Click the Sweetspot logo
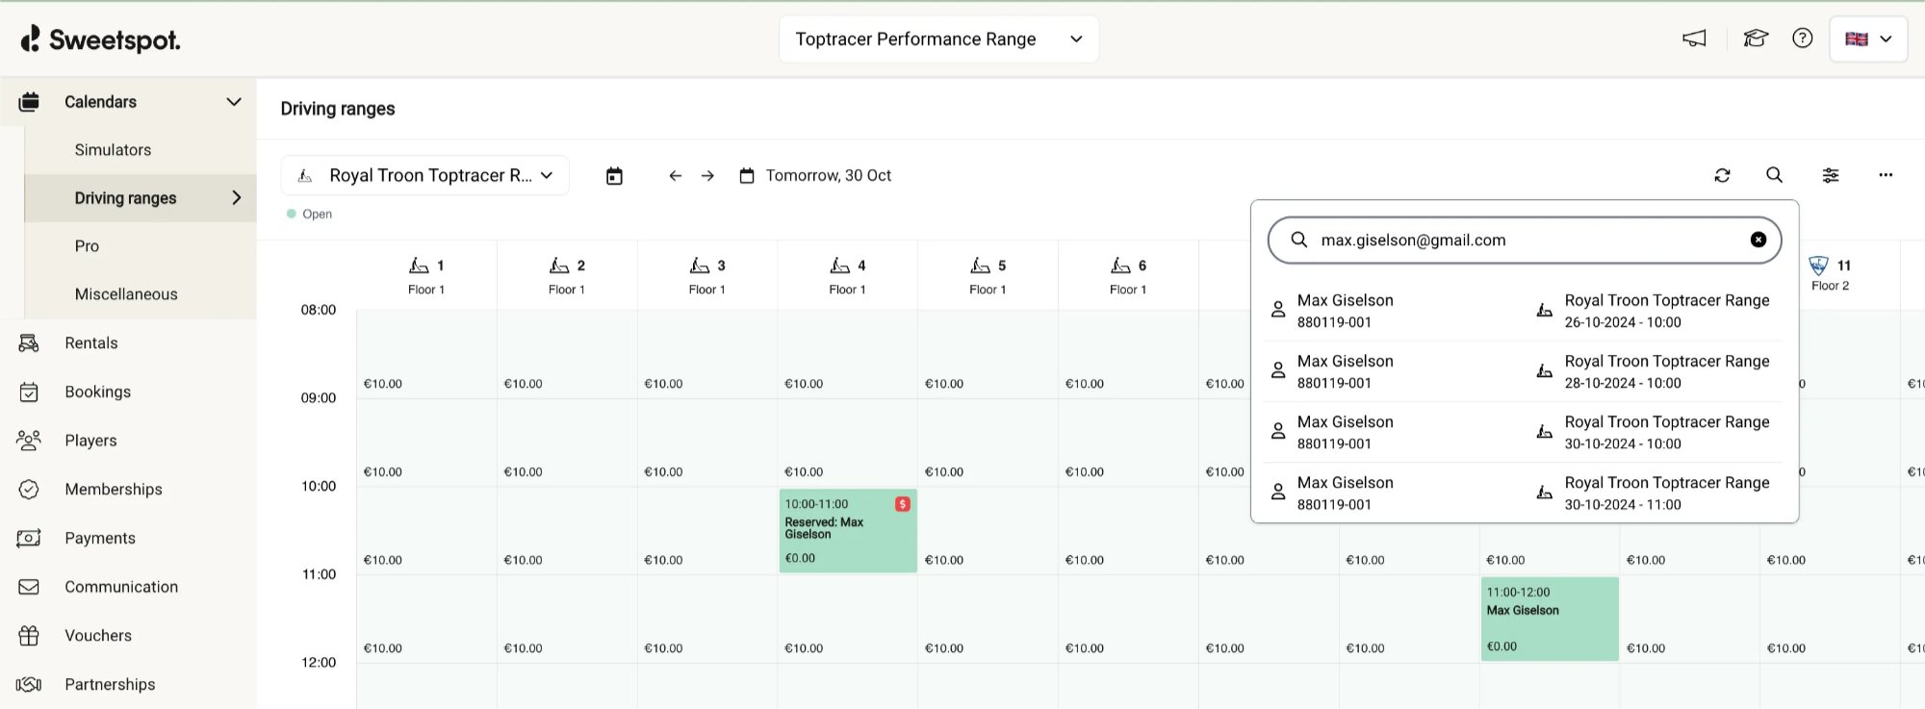This screenshot has width=1925, height=709. 100,38
